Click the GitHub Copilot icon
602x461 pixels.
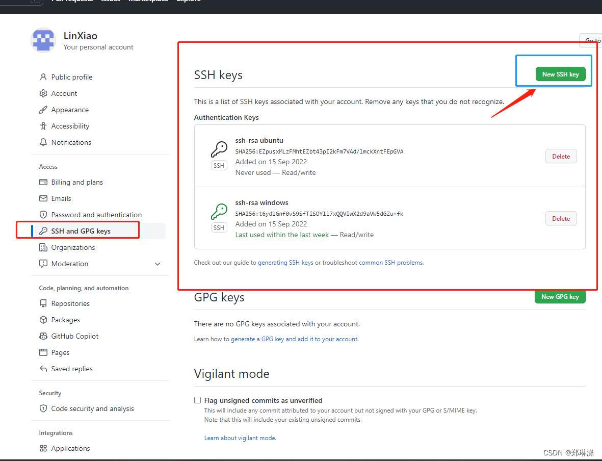pyautogui.click(x=43, y=336)
